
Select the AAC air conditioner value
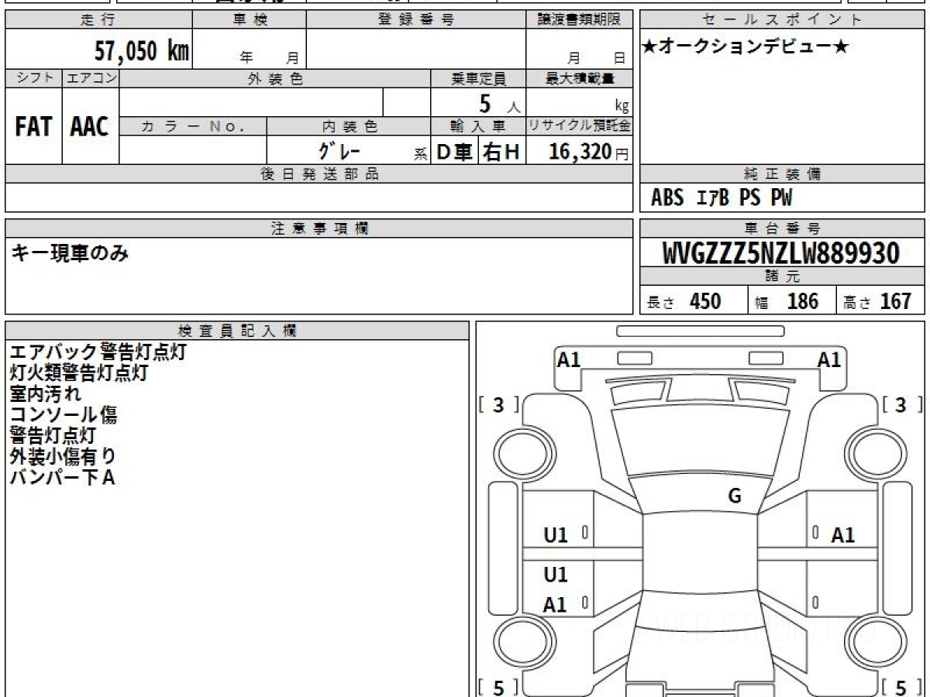(90, 127)
